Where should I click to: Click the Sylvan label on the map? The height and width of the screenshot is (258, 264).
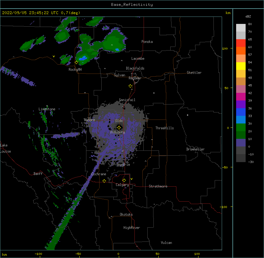click(119, 75)
